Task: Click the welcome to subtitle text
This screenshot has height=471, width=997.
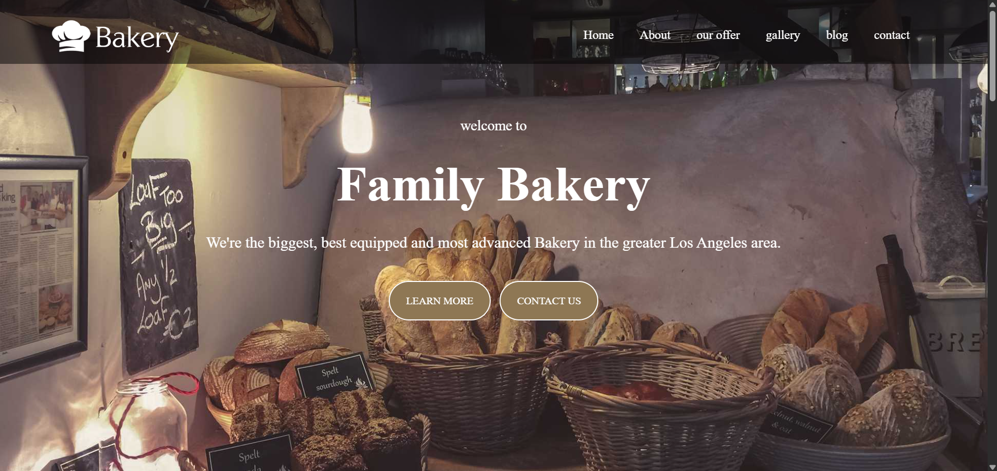Action: click(x=493, y=126)
